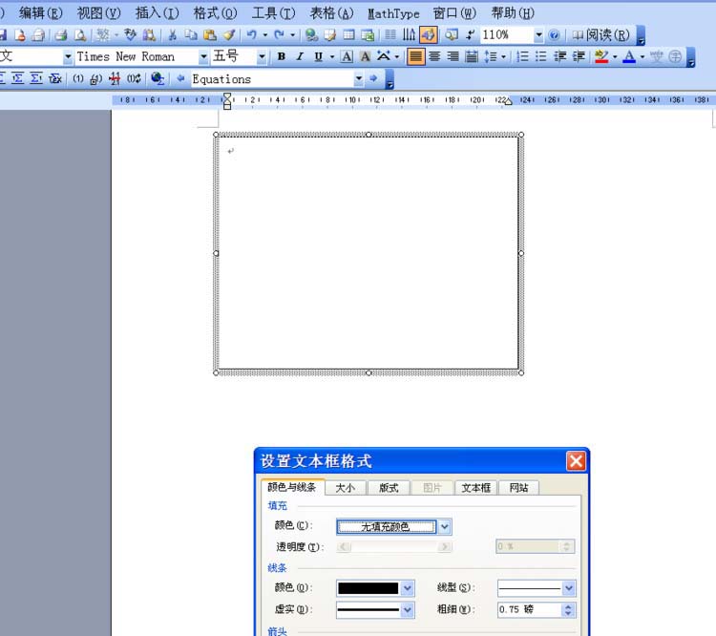Screen dimensions: 716x636
Task: Click the numbered list icon
Action: point(522,56)
